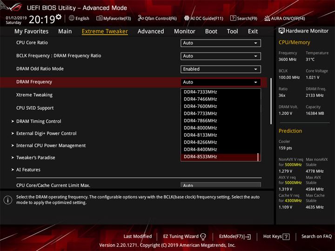Switch to My Favorites tab
This screenshot has height=251, width=335.
click(x=32, y=32)
